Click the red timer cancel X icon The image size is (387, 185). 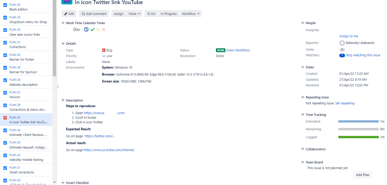[104, 30]
